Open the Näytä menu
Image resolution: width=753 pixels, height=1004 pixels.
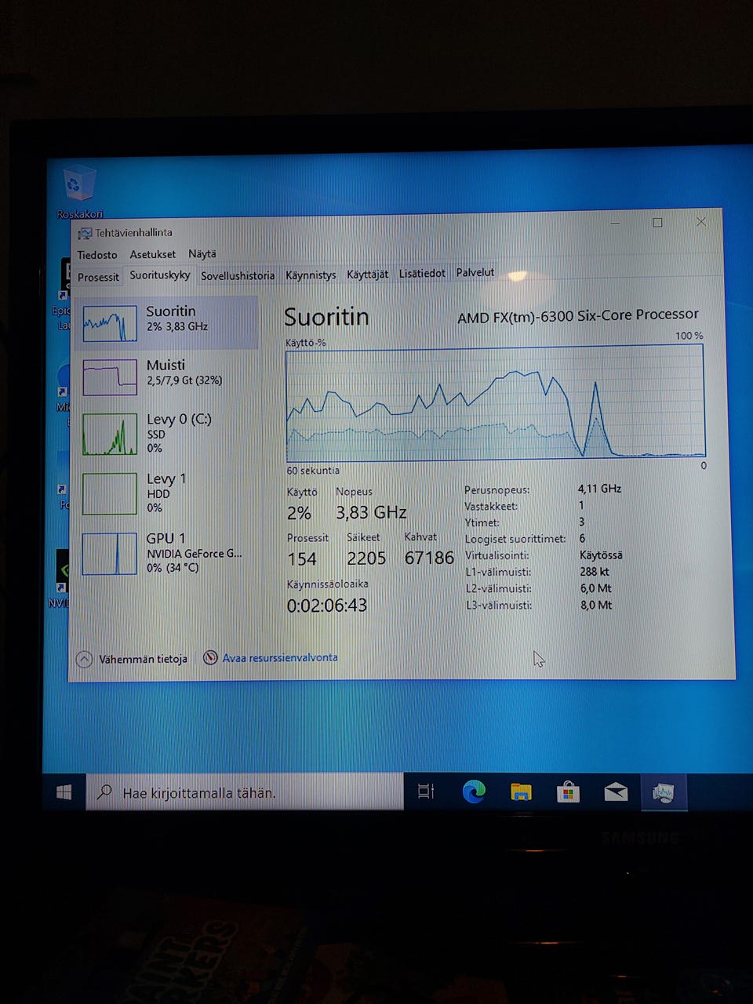(x=202, y=253)
